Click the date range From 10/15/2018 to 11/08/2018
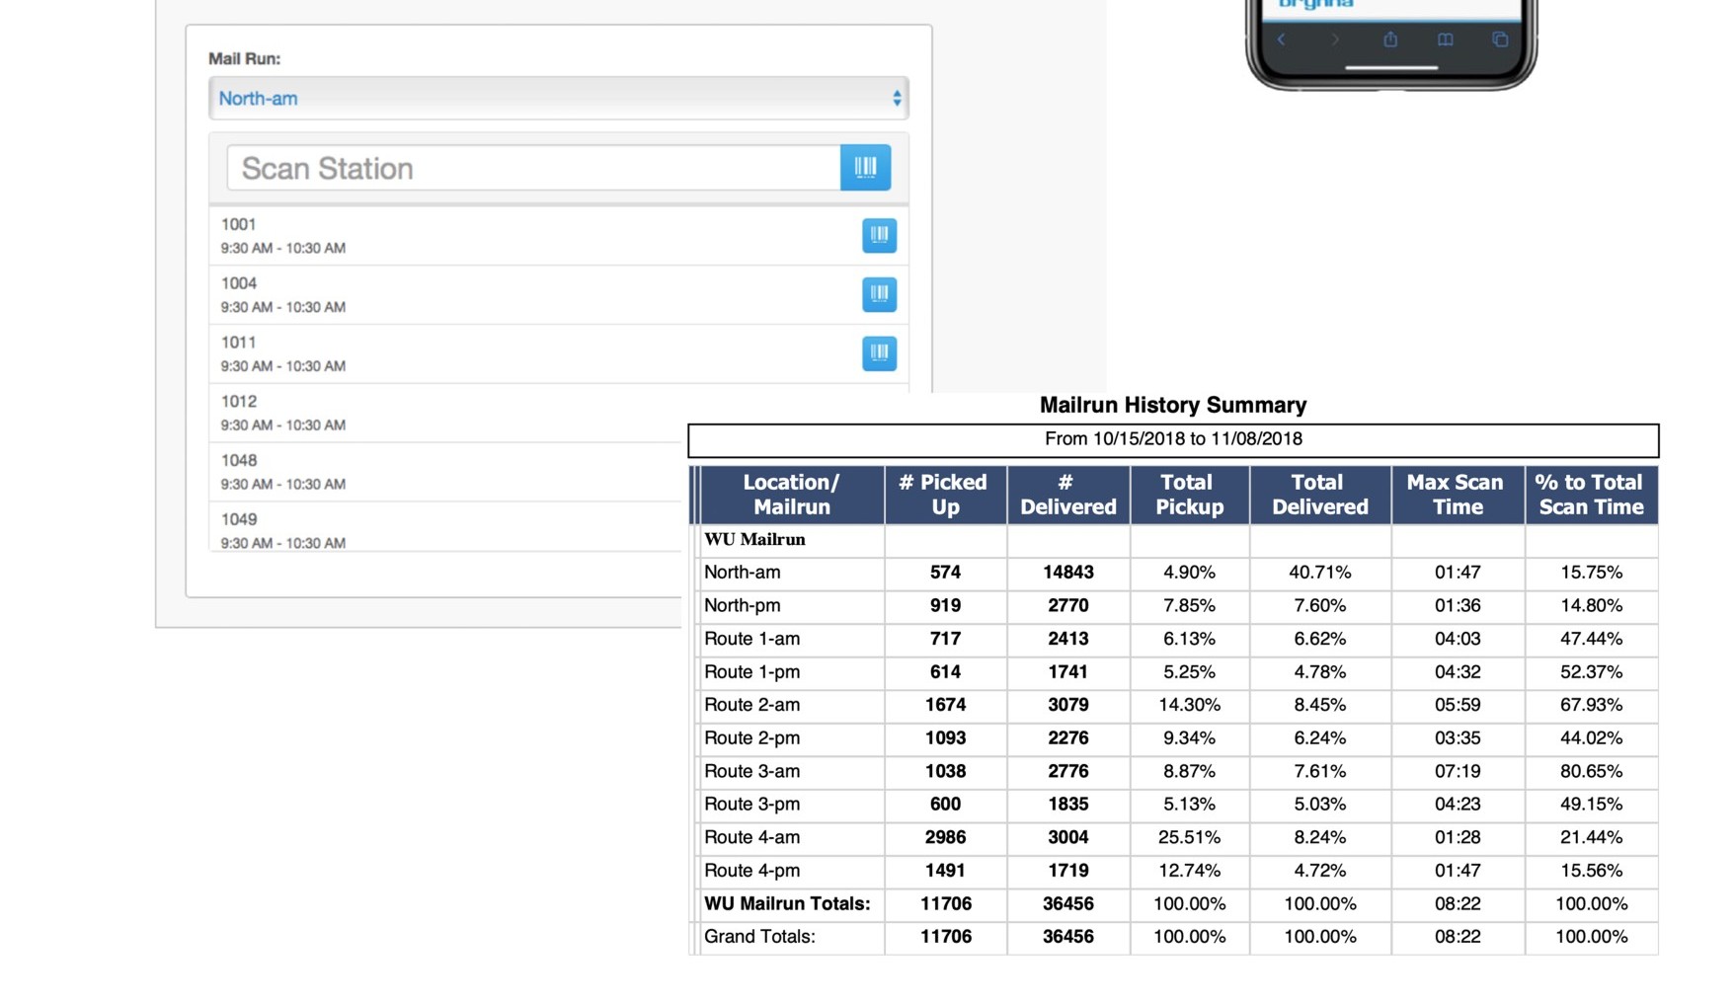Image resolution: width=1735 pixels, height=1003 pixels. pyautogui.click(x=1173, y=439)
